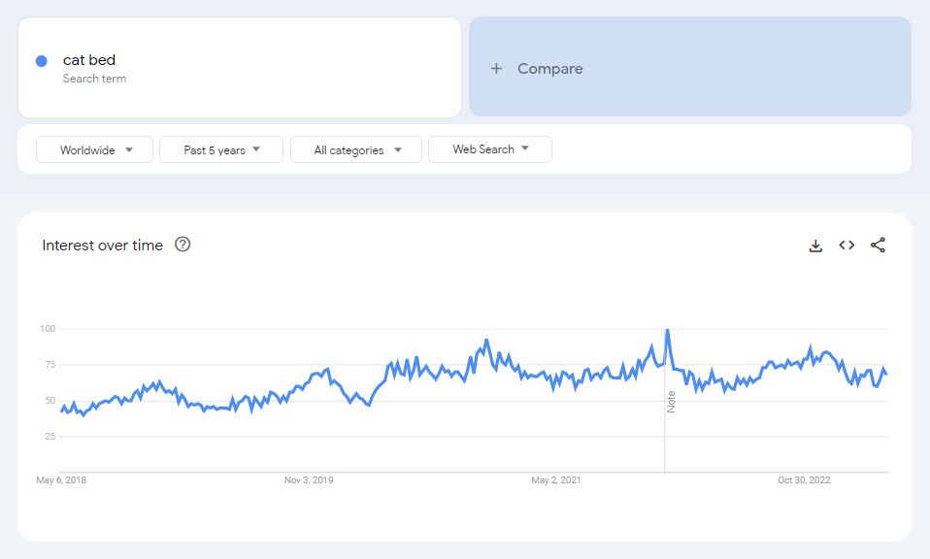Click the peak data point reaching 100

[x=666, y=329]
